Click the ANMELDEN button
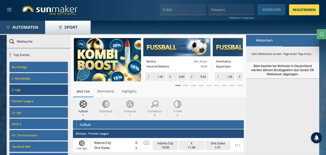Screen dimensions: 326x155 click(x=271, y=9)
